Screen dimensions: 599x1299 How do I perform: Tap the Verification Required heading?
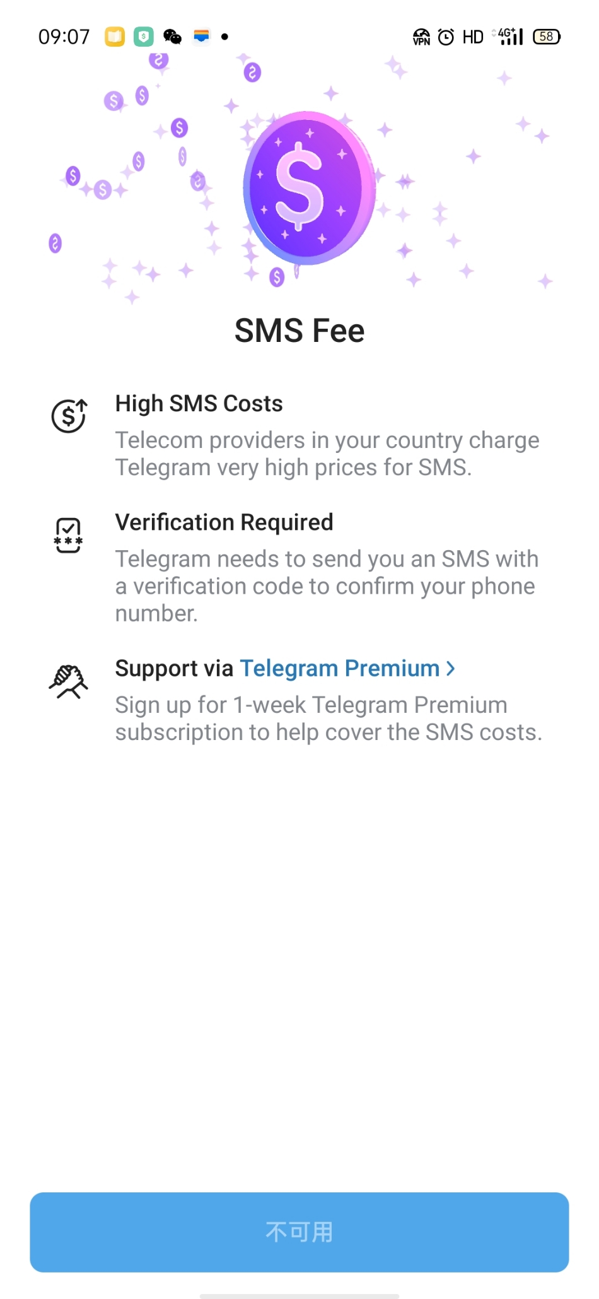[224, 522]
